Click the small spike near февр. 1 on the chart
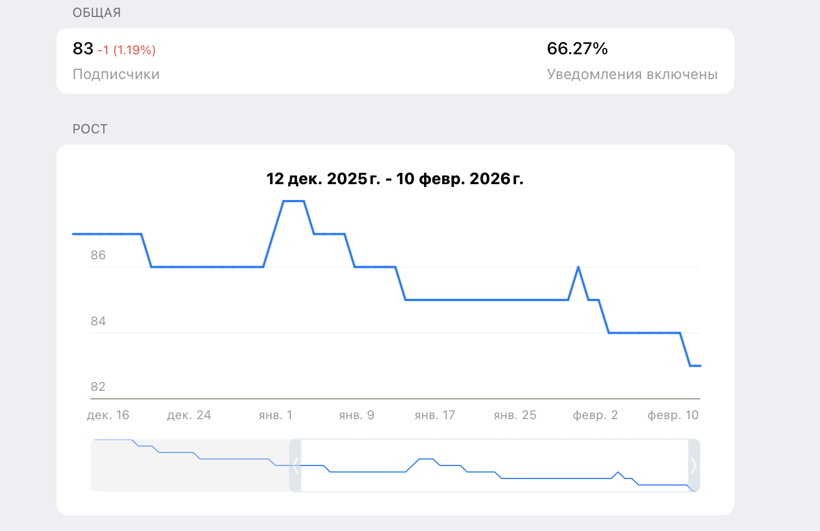This screenshot has width=820, height=531. [578, 267]
